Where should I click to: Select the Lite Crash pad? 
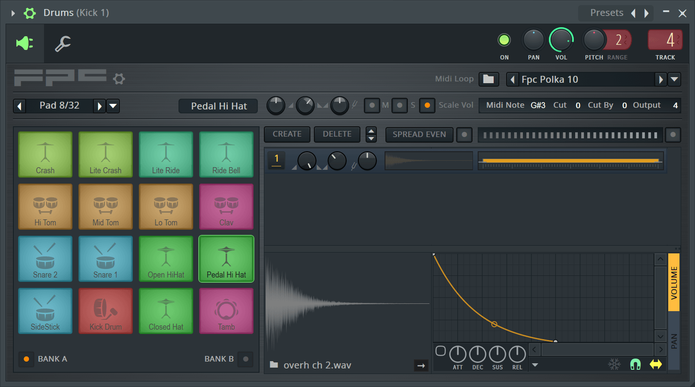(x=106, y=154)
